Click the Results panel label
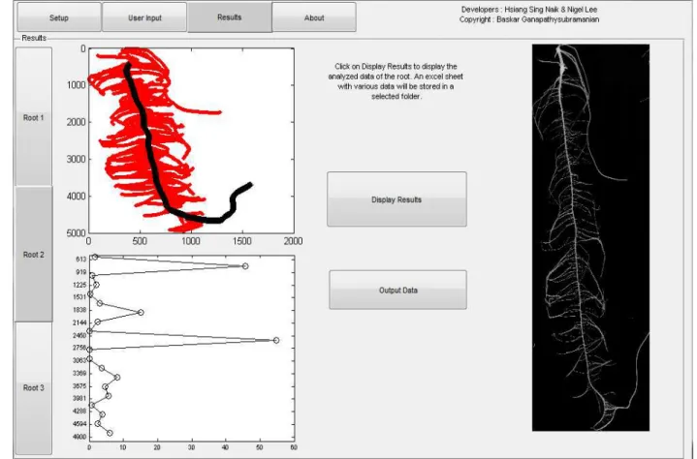Image resolution: width=697 pixels, height=459 pixels. [34, 38]
